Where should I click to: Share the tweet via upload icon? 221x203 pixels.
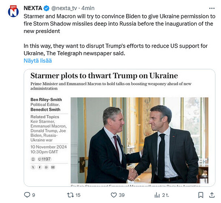(x=212, y=195)
